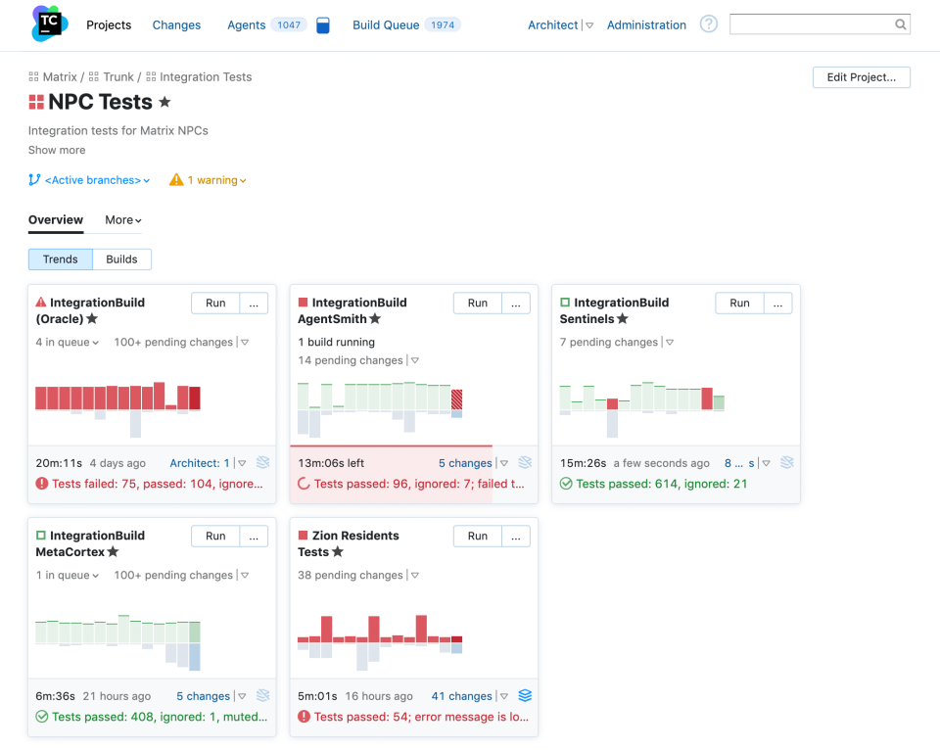The width and height of the screenshot is (940, 750).
Task: Click the search magnifier icon
Action: [900, 24]
